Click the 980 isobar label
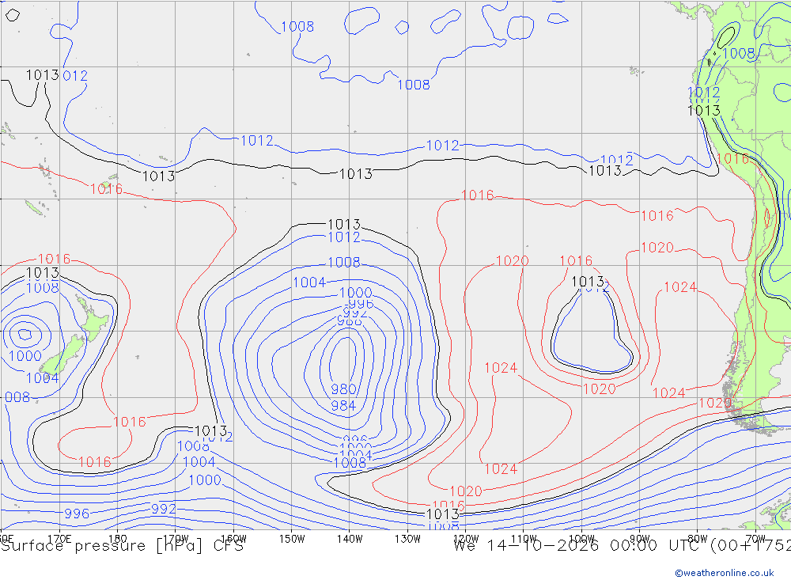This screenshot has height=580, width=791. [x=343, y=389]
